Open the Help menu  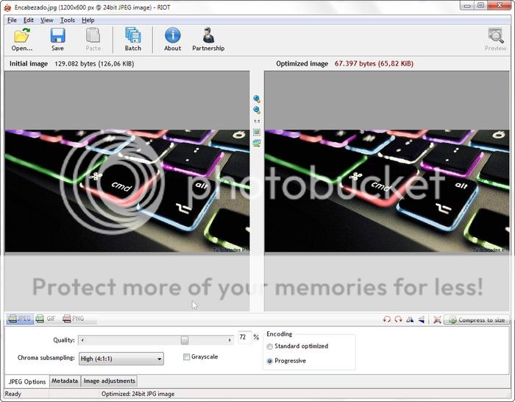coord(88,20)
